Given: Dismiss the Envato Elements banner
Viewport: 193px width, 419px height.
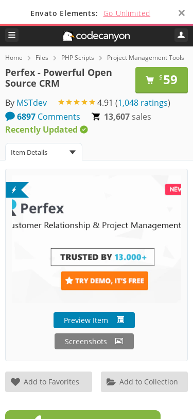Looking at the screenshot, I should pos(182,13).
